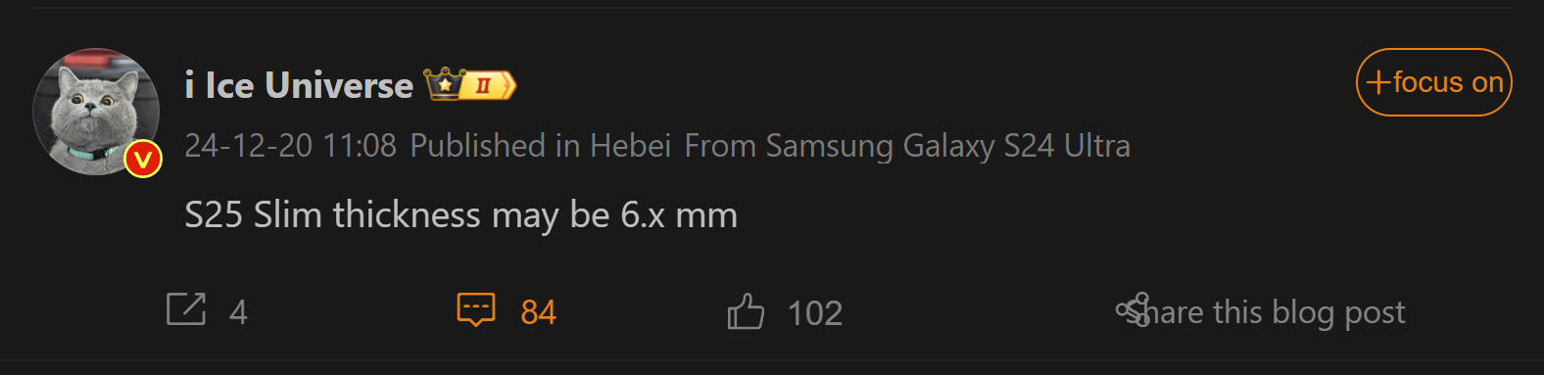
Task: Open the S25 Slim thickness post text
Action: (x=461, y=214)
